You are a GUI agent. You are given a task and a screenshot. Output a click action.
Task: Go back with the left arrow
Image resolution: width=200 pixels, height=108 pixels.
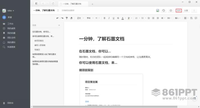tap(43, 3)
